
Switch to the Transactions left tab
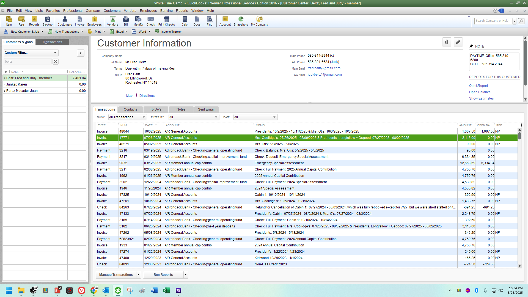tap(52, 42)
